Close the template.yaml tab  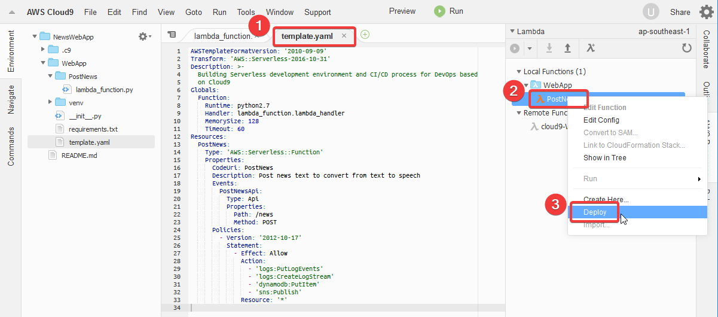(344, 36)
